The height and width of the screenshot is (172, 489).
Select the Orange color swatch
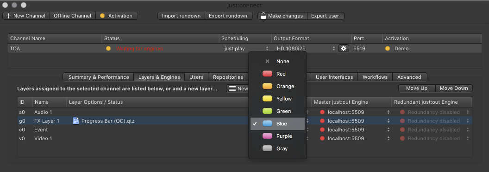pyautogui.click(x=268, y=86)
